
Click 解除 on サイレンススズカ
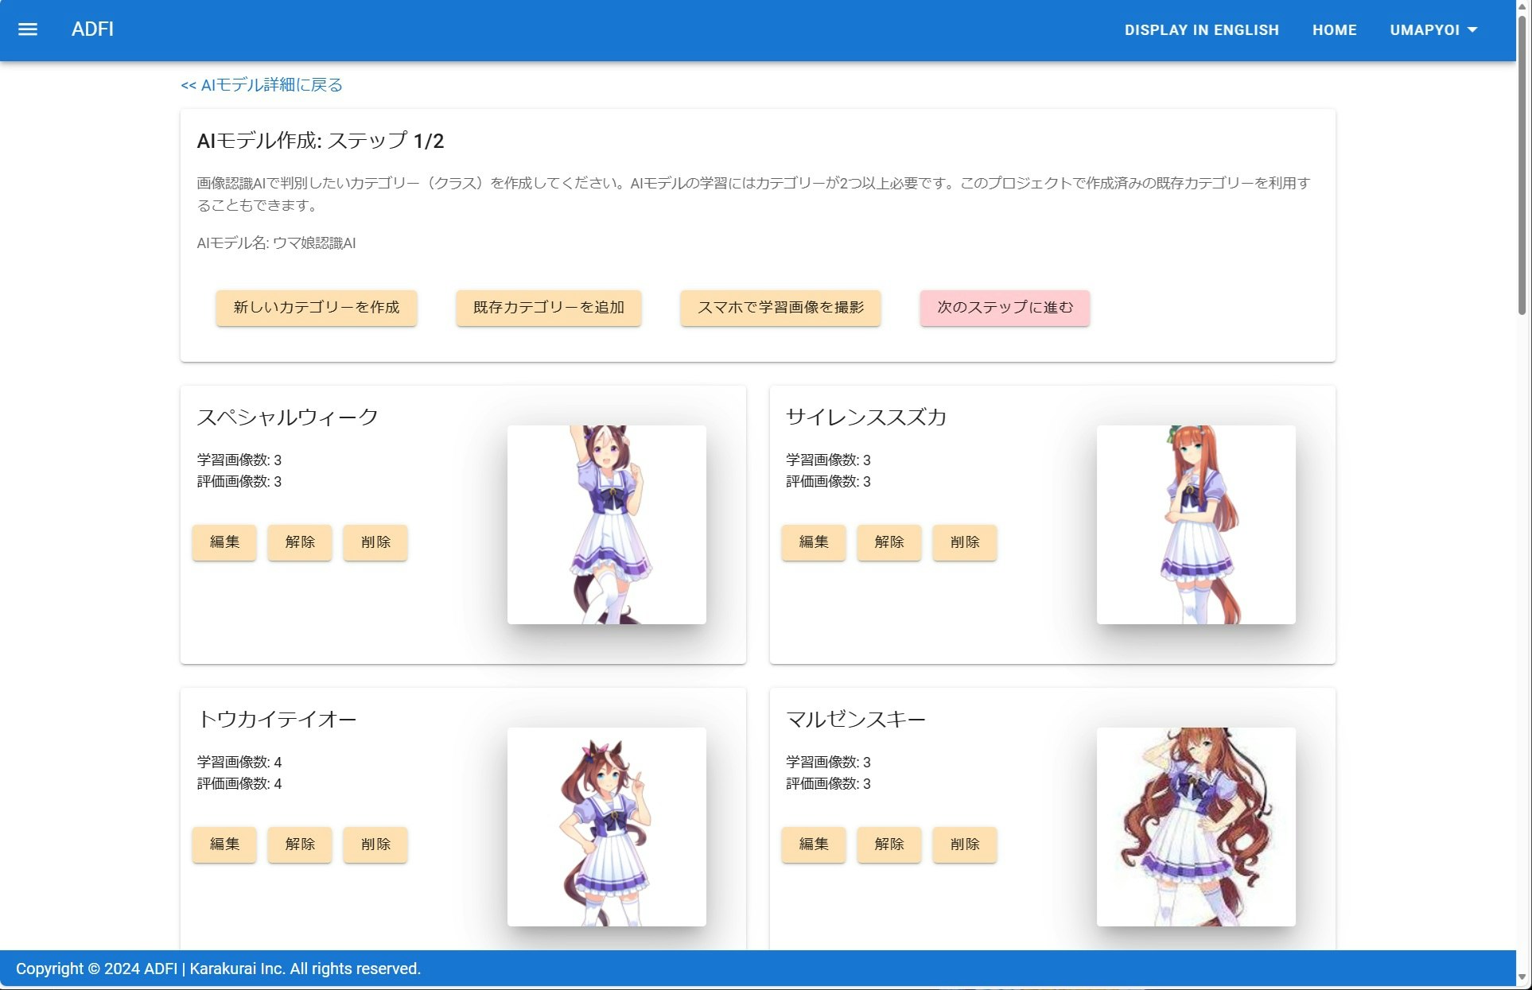tap(888, 542)
